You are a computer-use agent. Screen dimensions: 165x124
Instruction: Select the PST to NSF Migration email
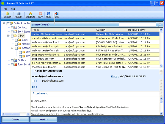[x=95, y=50]
